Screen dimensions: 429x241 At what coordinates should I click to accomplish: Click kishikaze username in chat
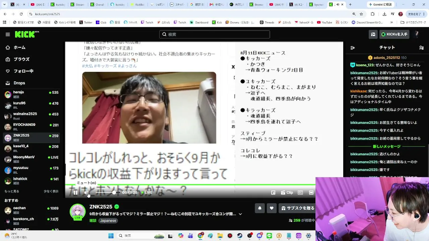tap(358, 91)
